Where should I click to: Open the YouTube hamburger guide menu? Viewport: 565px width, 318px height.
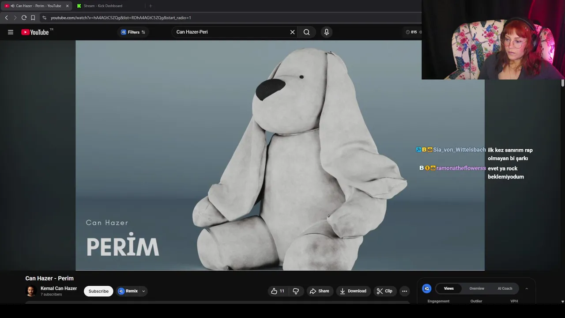11,32
